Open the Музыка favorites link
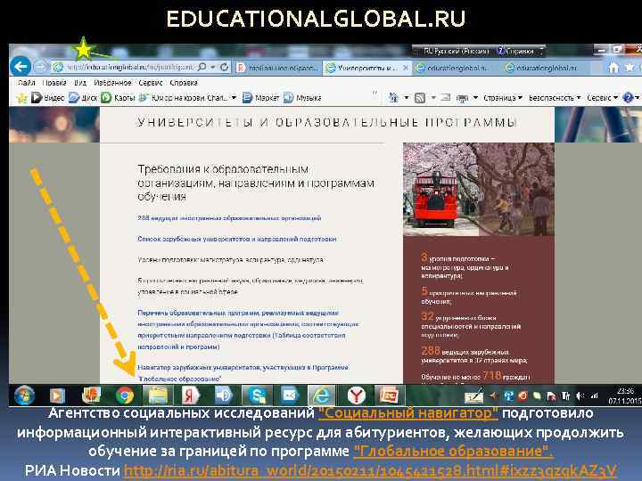 point(302,98)
